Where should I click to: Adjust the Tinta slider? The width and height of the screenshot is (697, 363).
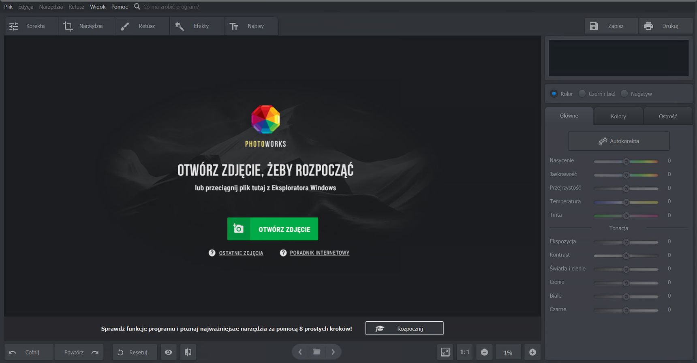click(x=626, y=216)
